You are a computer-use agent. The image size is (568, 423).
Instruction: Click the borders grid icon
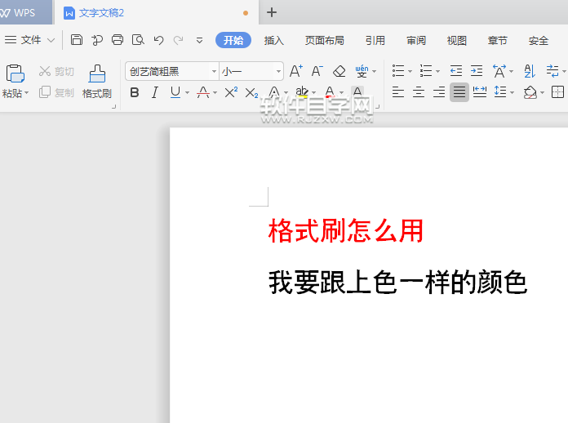[x=557, y=92]
